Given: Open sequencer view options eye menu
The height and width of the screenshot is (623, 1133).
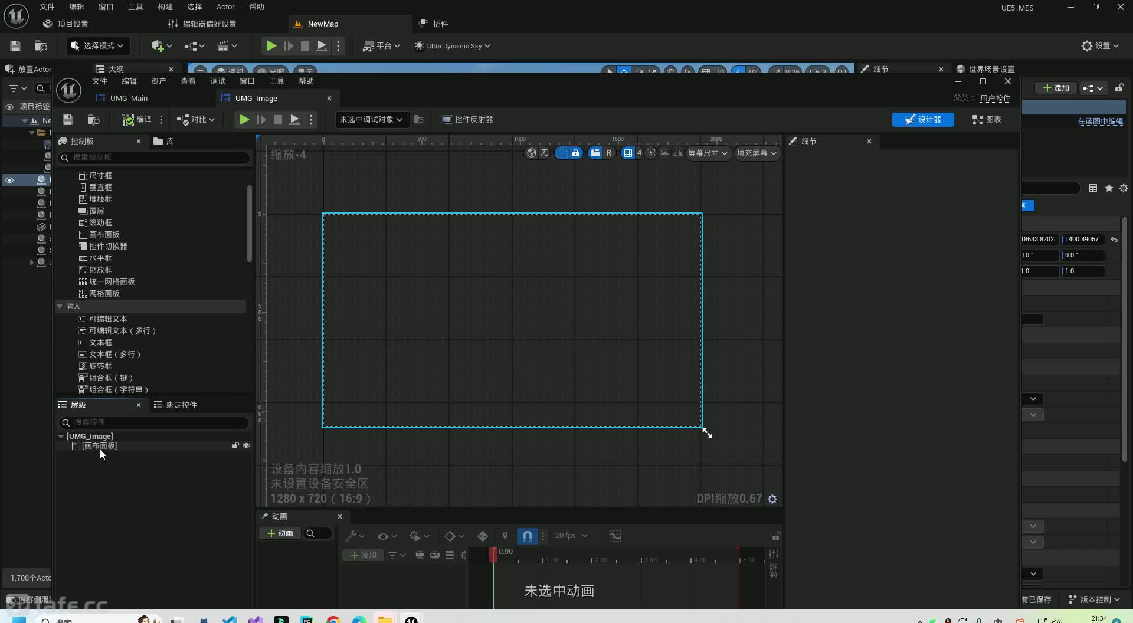Looking at the screenshot, I should coord(387,536).
